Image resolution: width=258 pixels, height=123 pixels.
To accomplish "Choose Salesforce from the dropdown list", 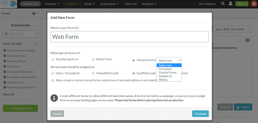I will pos(169,76).
